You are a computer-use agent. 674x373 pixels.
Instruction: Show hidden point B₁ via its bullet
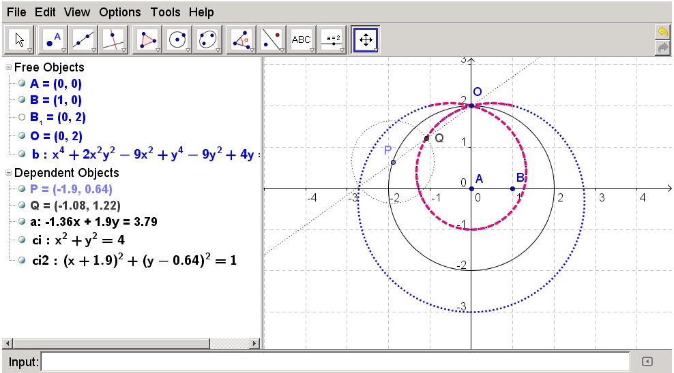click(x=22, y=117)
